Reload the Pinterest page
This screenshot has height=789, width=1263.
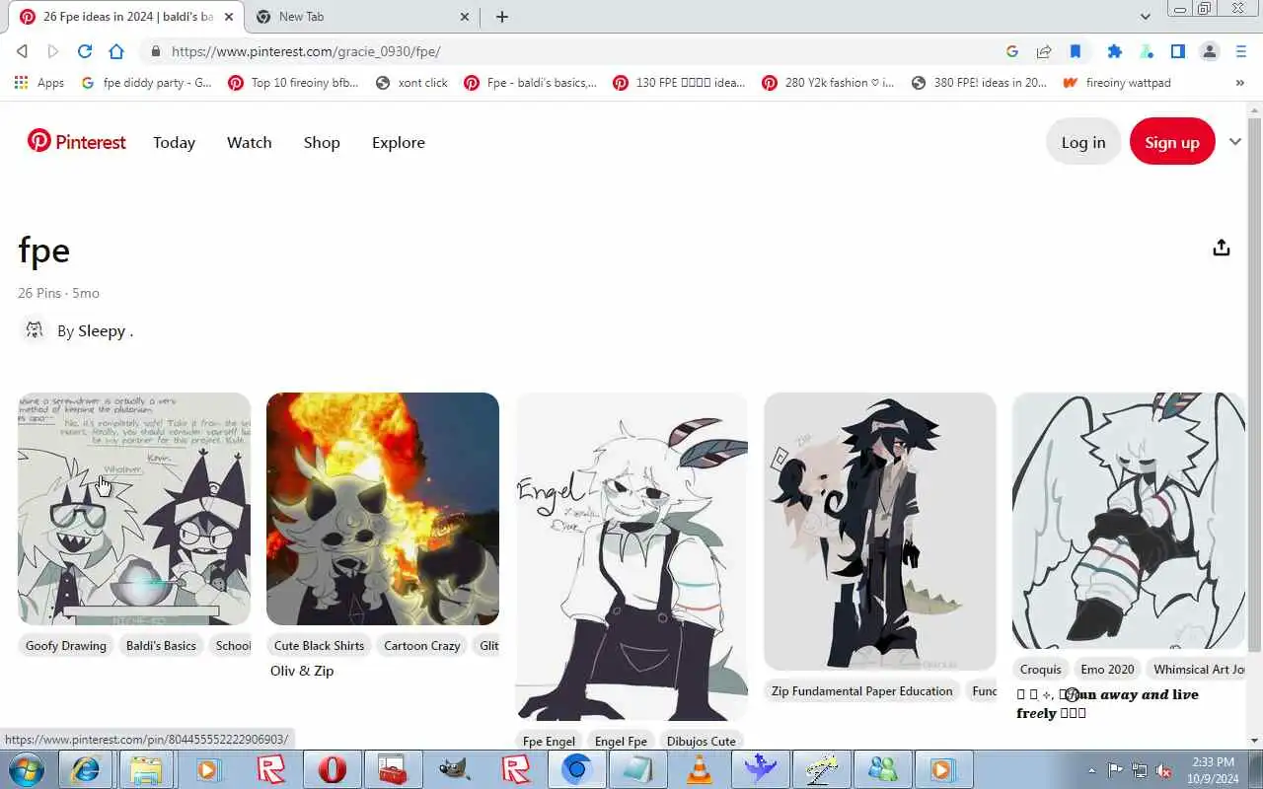(x=85, y=51)
